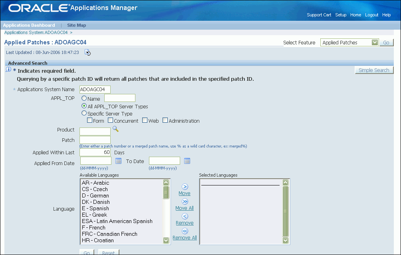Image resolution: width=401 pixels, height=255 pixels.
Task: Click Selected Languages scroll up arrow
Action: (286, 183)
